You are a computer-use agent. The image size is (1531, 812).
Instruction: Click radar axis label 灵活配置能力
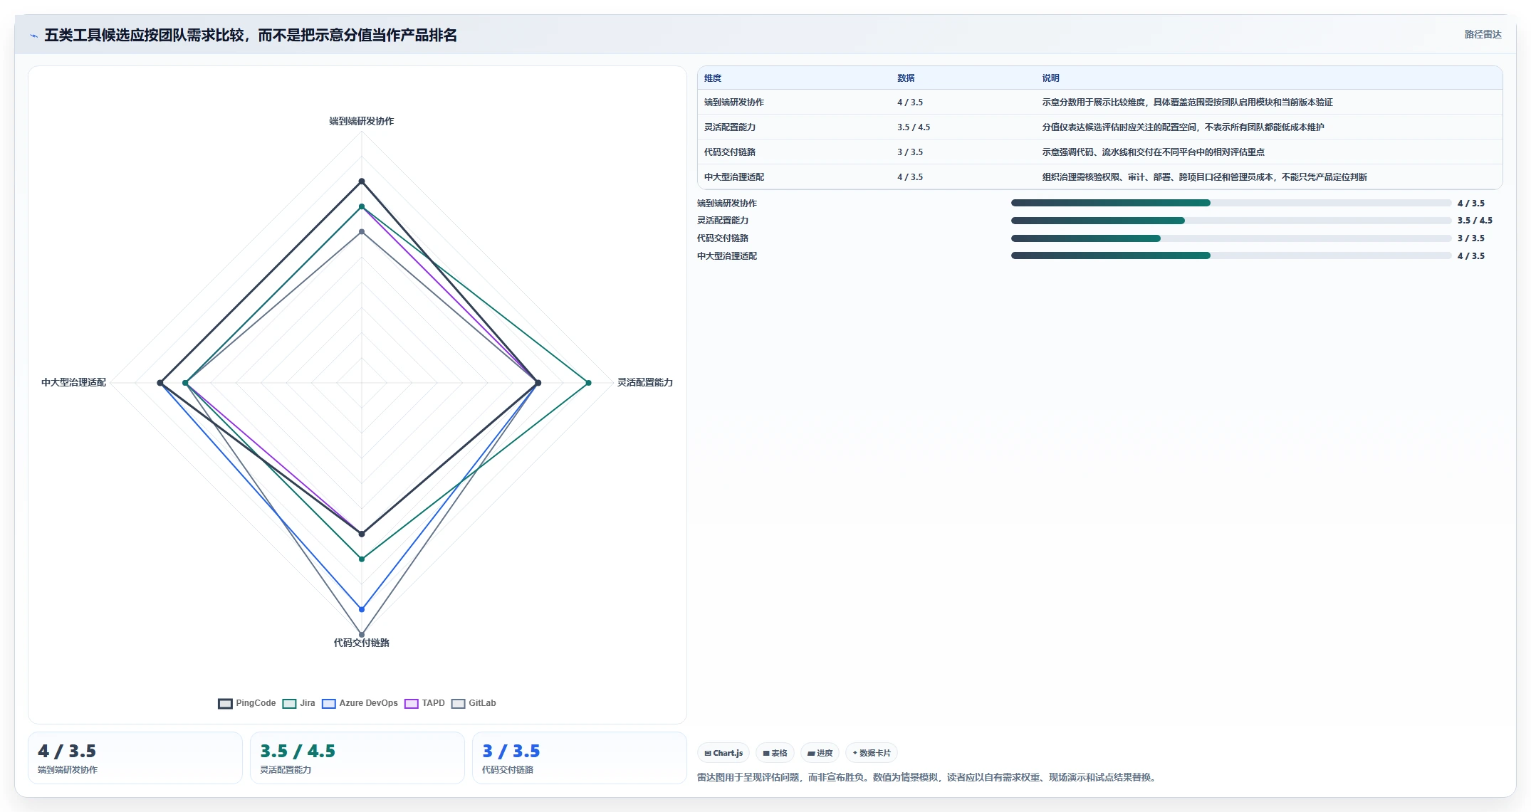(x=645, y=383)
